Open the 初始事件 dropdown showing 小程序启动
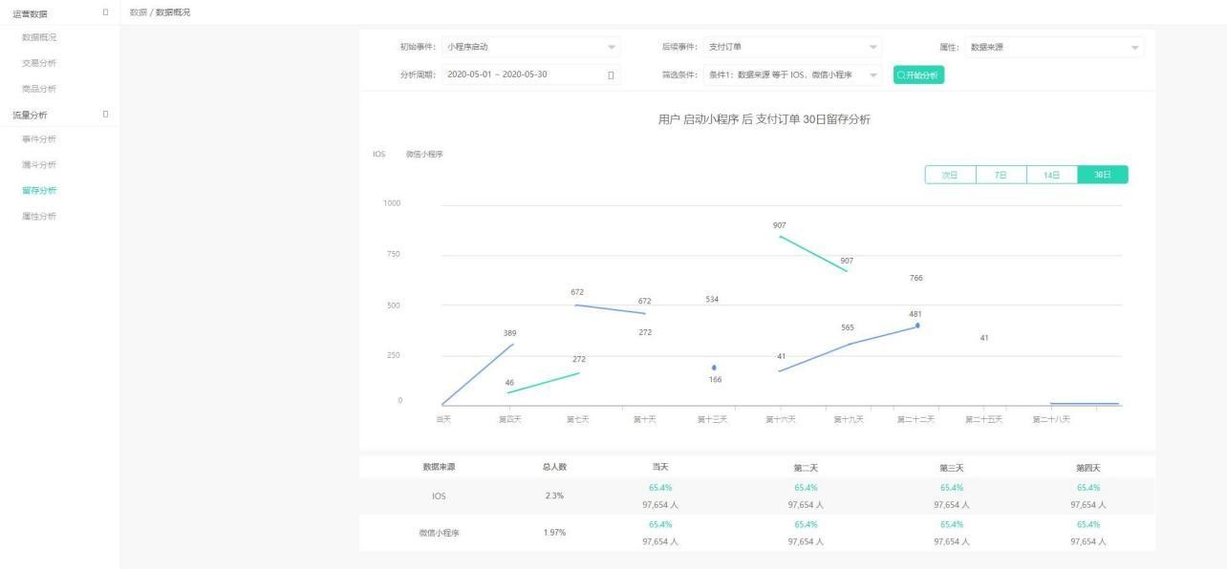This screenshot has height=569, width=1227. 530,45
